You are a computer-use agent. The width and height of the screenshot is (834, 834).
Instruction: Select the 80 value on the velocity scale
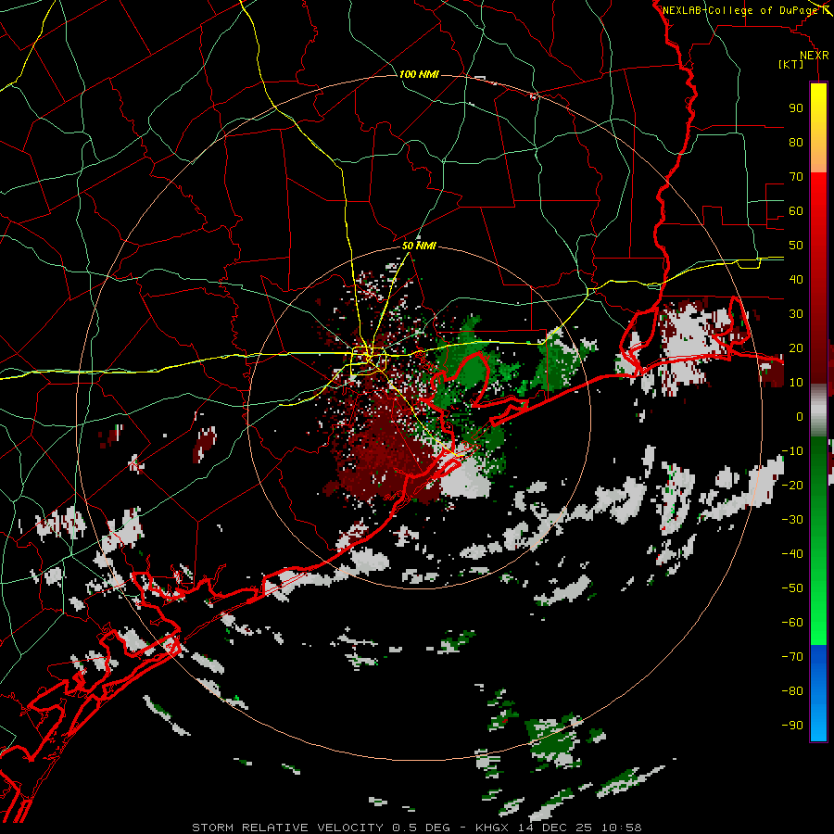pyautogui.click(x=796, y=142)
